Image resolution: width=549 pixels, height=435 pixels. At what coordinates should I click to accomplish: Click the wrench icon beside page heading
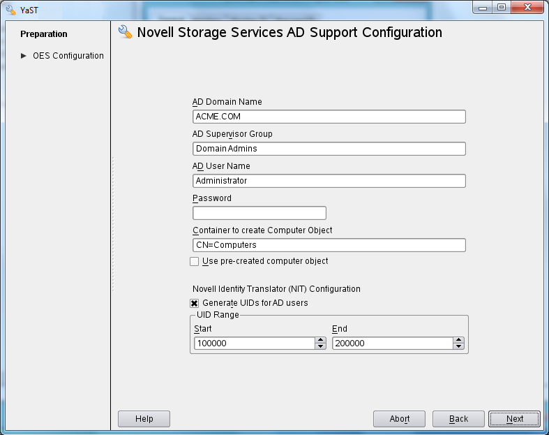point(126,32)
